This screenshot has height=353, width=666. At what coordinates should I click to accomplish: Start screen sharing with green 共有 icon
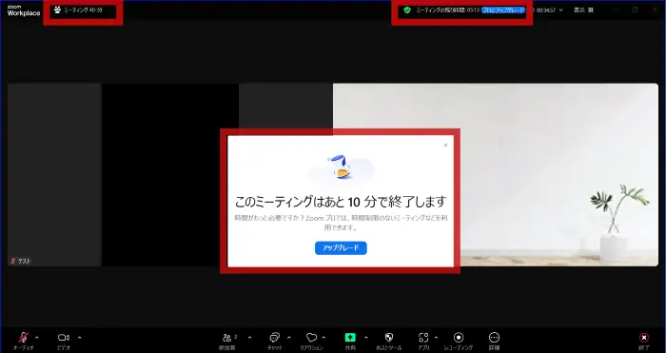(x=350, y=337)
